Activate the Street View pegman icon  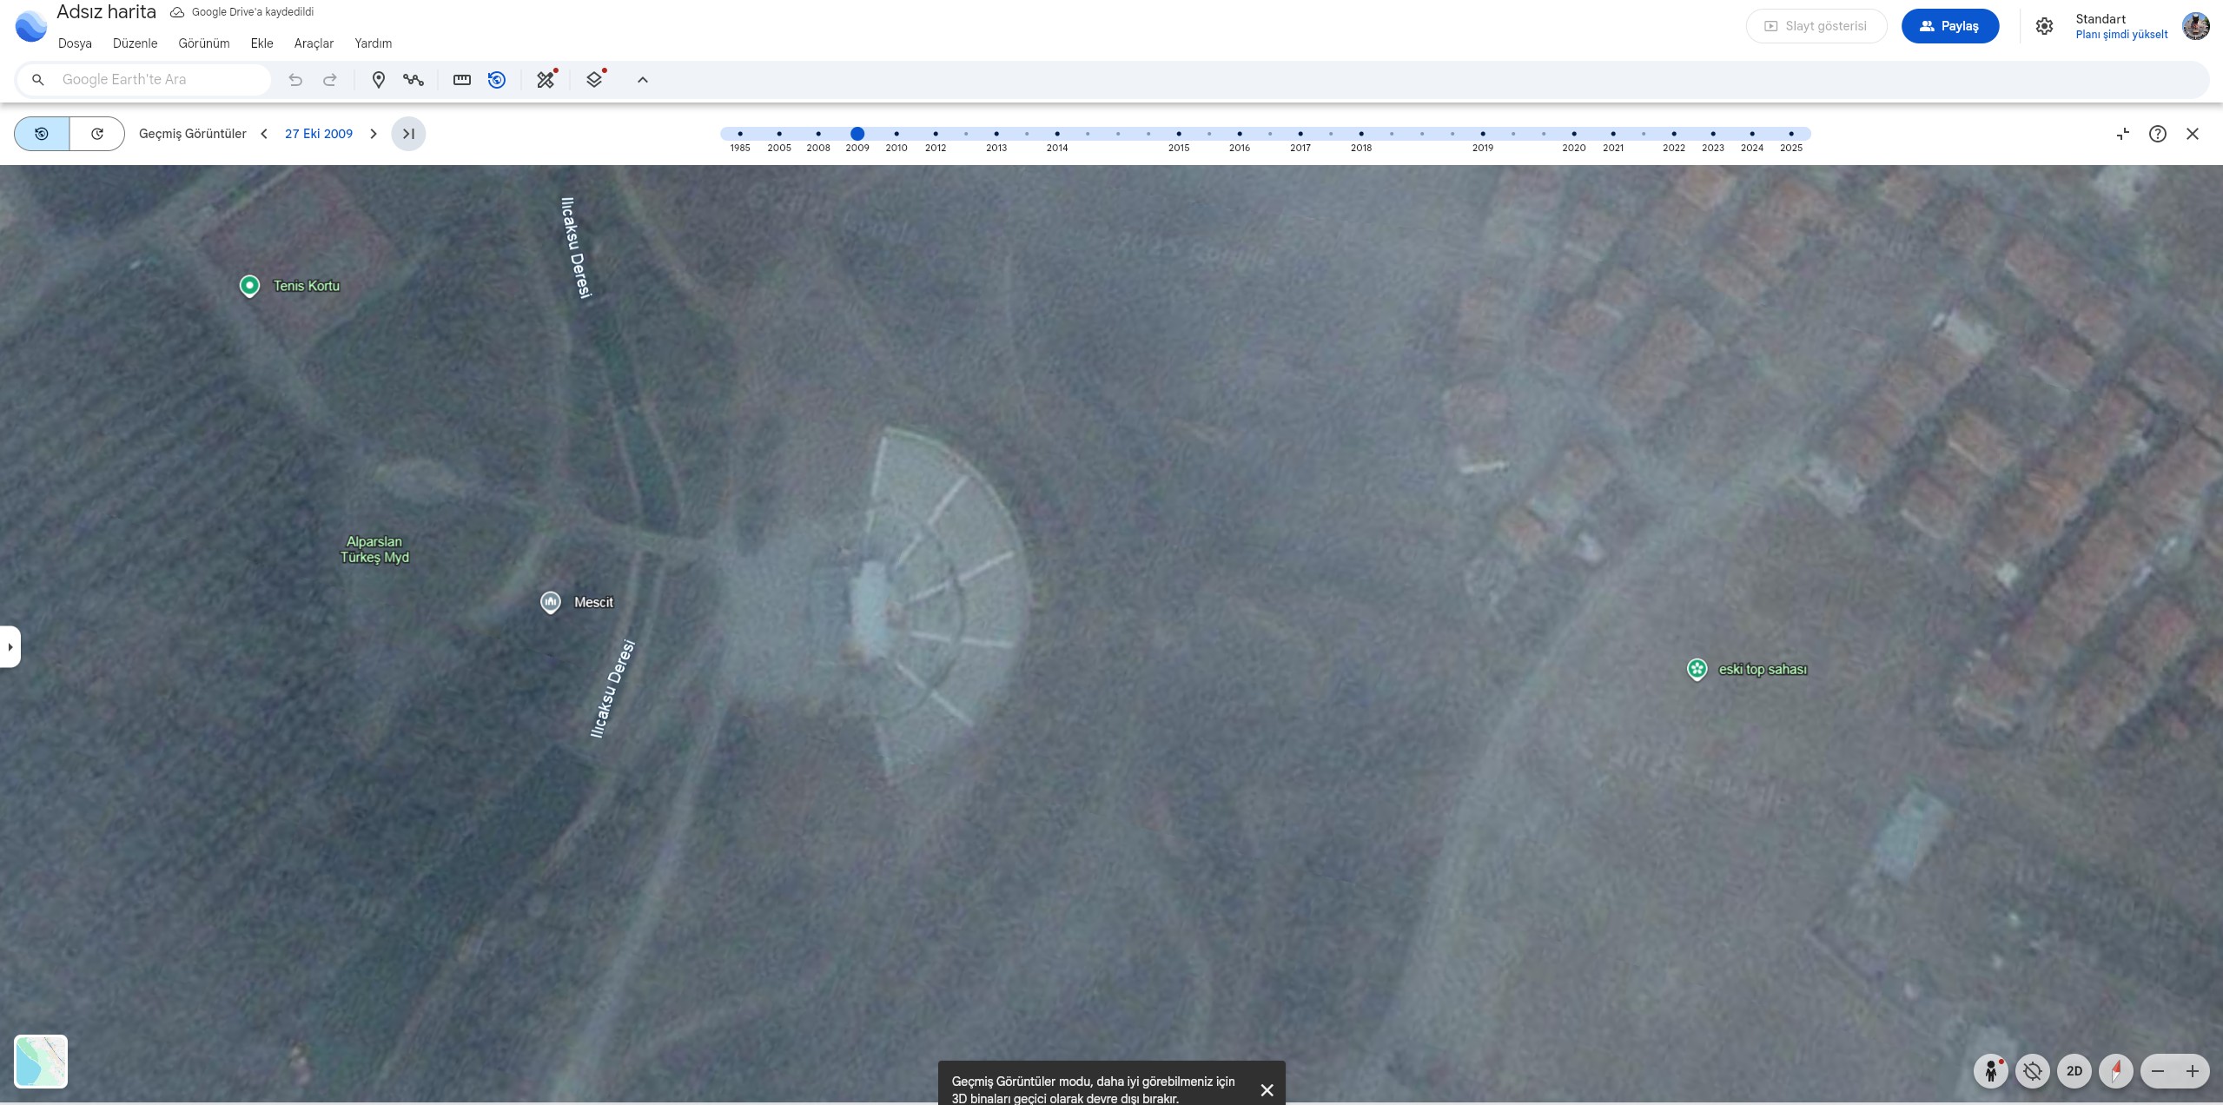click(1991, 1071)
